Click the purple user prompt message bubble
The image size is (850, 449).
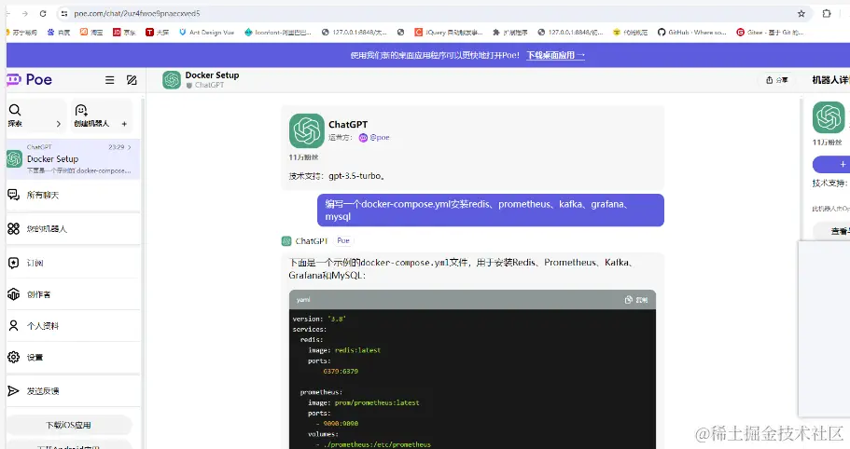491,211
